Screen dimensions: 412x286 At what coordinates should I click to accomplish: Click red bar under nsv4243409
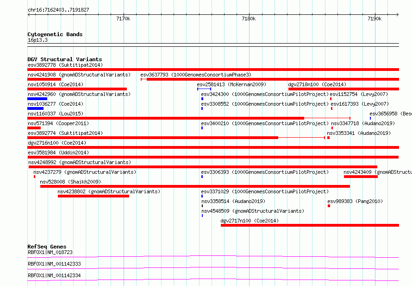[x=361, y=177]
